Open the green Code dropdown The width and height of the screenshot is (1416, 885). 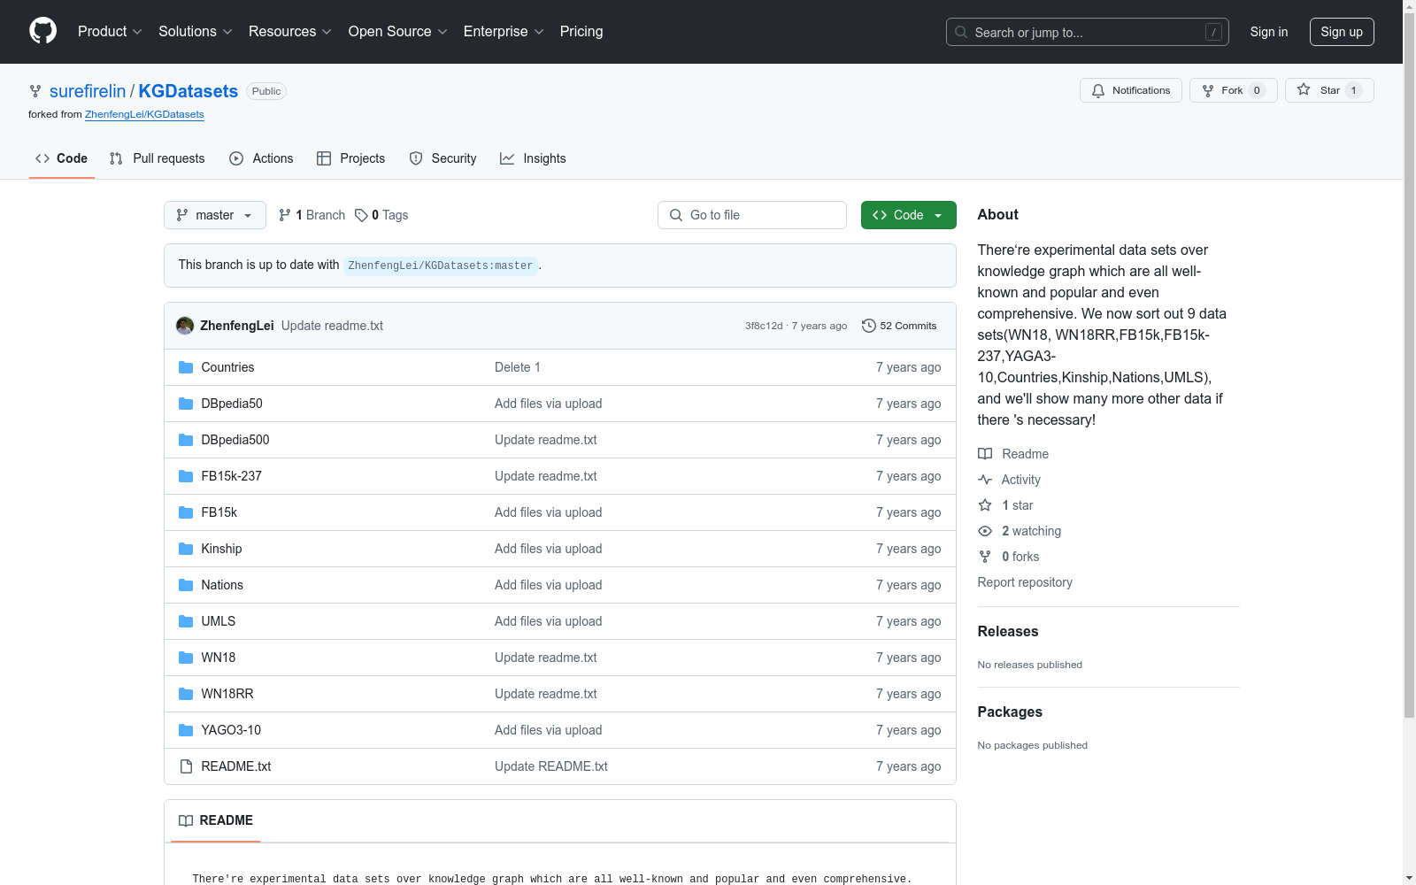point(909,215)
